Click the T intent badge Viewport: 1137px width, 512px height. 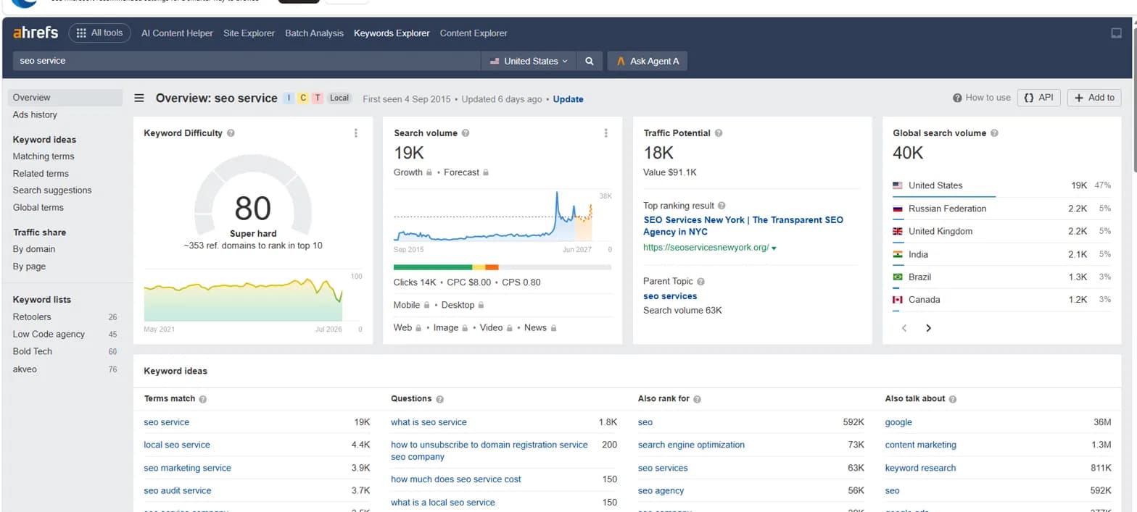(318, 98)
